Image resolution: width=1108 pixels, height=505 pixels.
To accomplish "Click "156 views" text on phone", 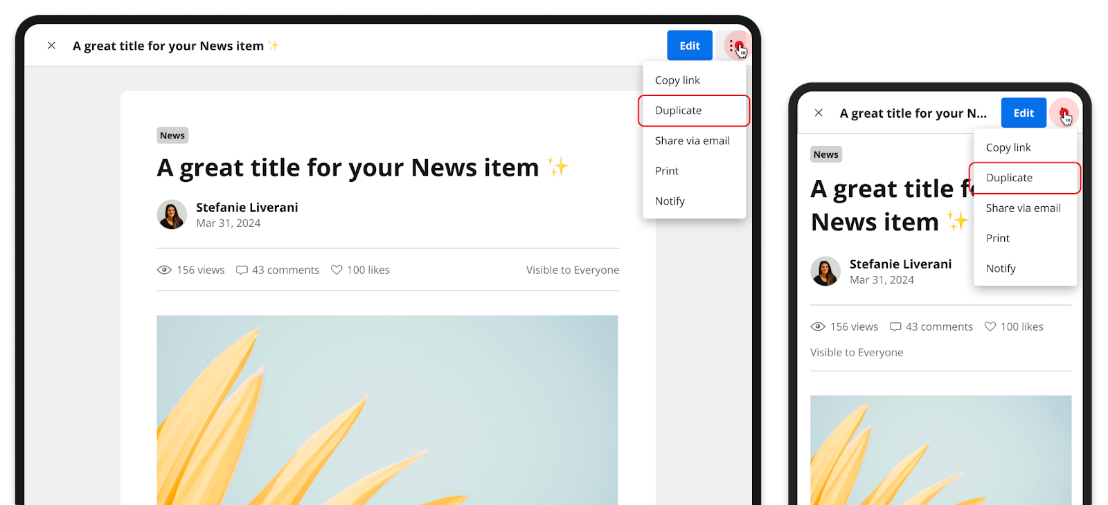I will click(855, 327).
